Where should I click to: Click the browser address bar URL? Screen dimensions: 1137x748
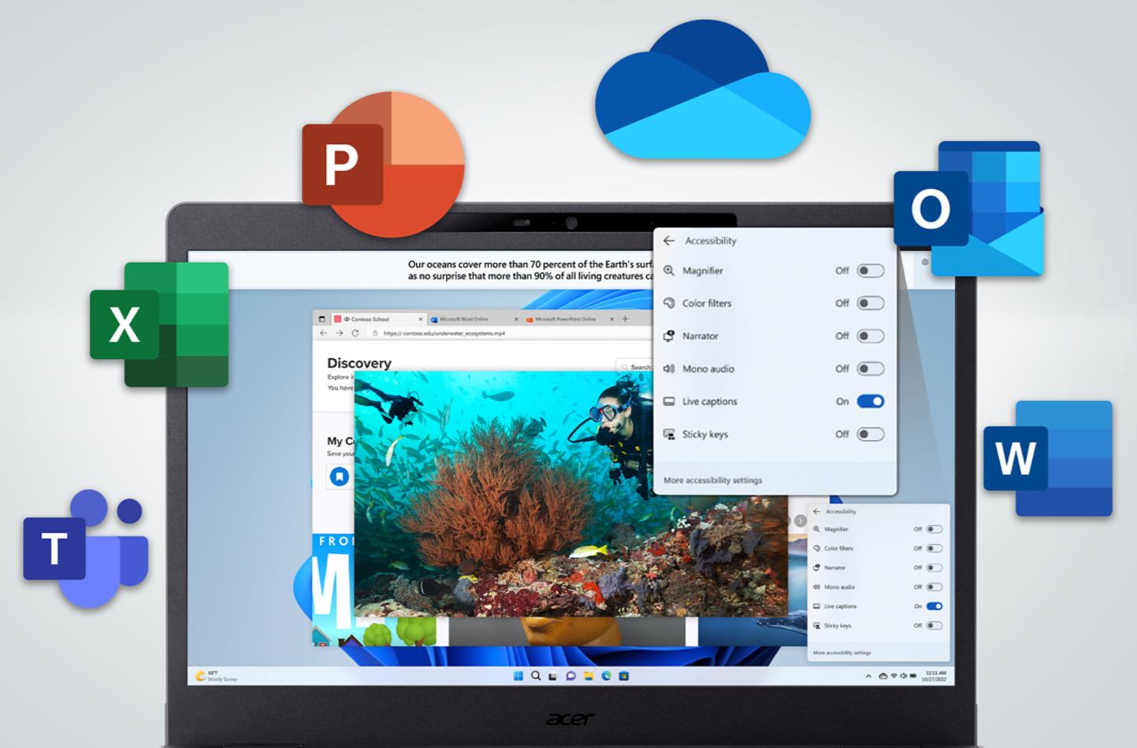click(x=444, y=333)
